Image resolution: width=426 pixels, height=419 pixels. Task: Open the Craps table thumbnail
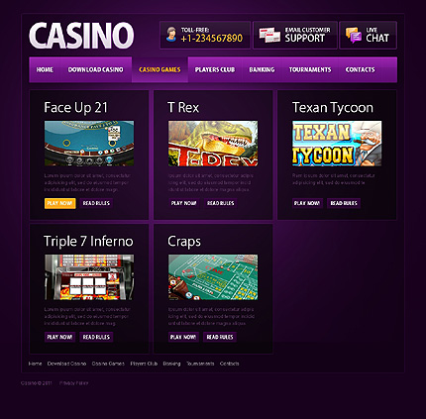pyautogui.click(x=213, y=277)
